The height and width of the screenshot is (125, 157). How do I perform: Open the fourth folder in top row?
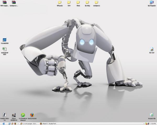(87, 3)
